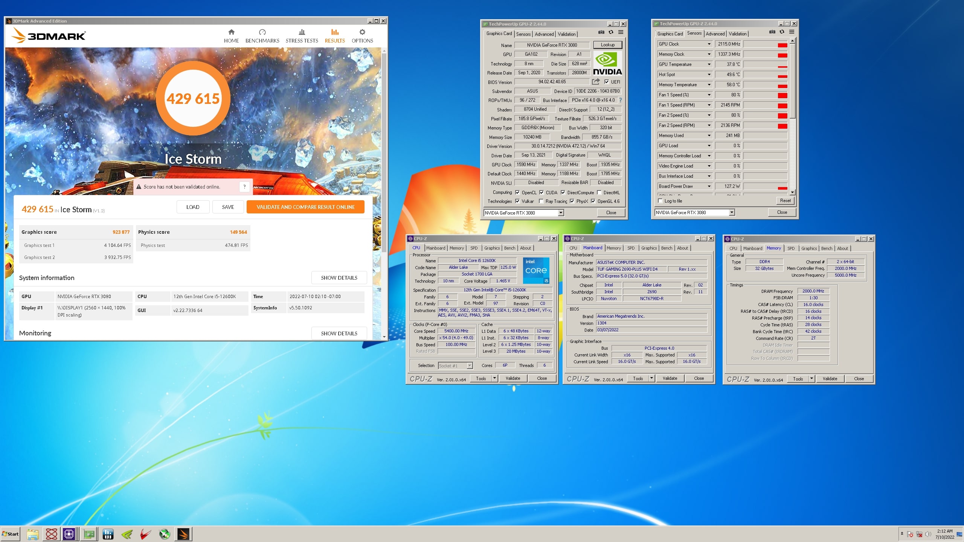Expand the GPU Temperature sensor dropdown

pos(709,64)
